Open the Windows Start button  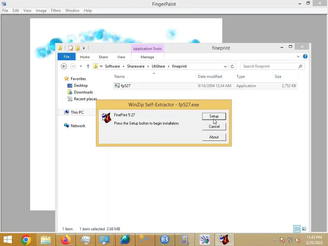pyautogui.click(x=8, y=240)
